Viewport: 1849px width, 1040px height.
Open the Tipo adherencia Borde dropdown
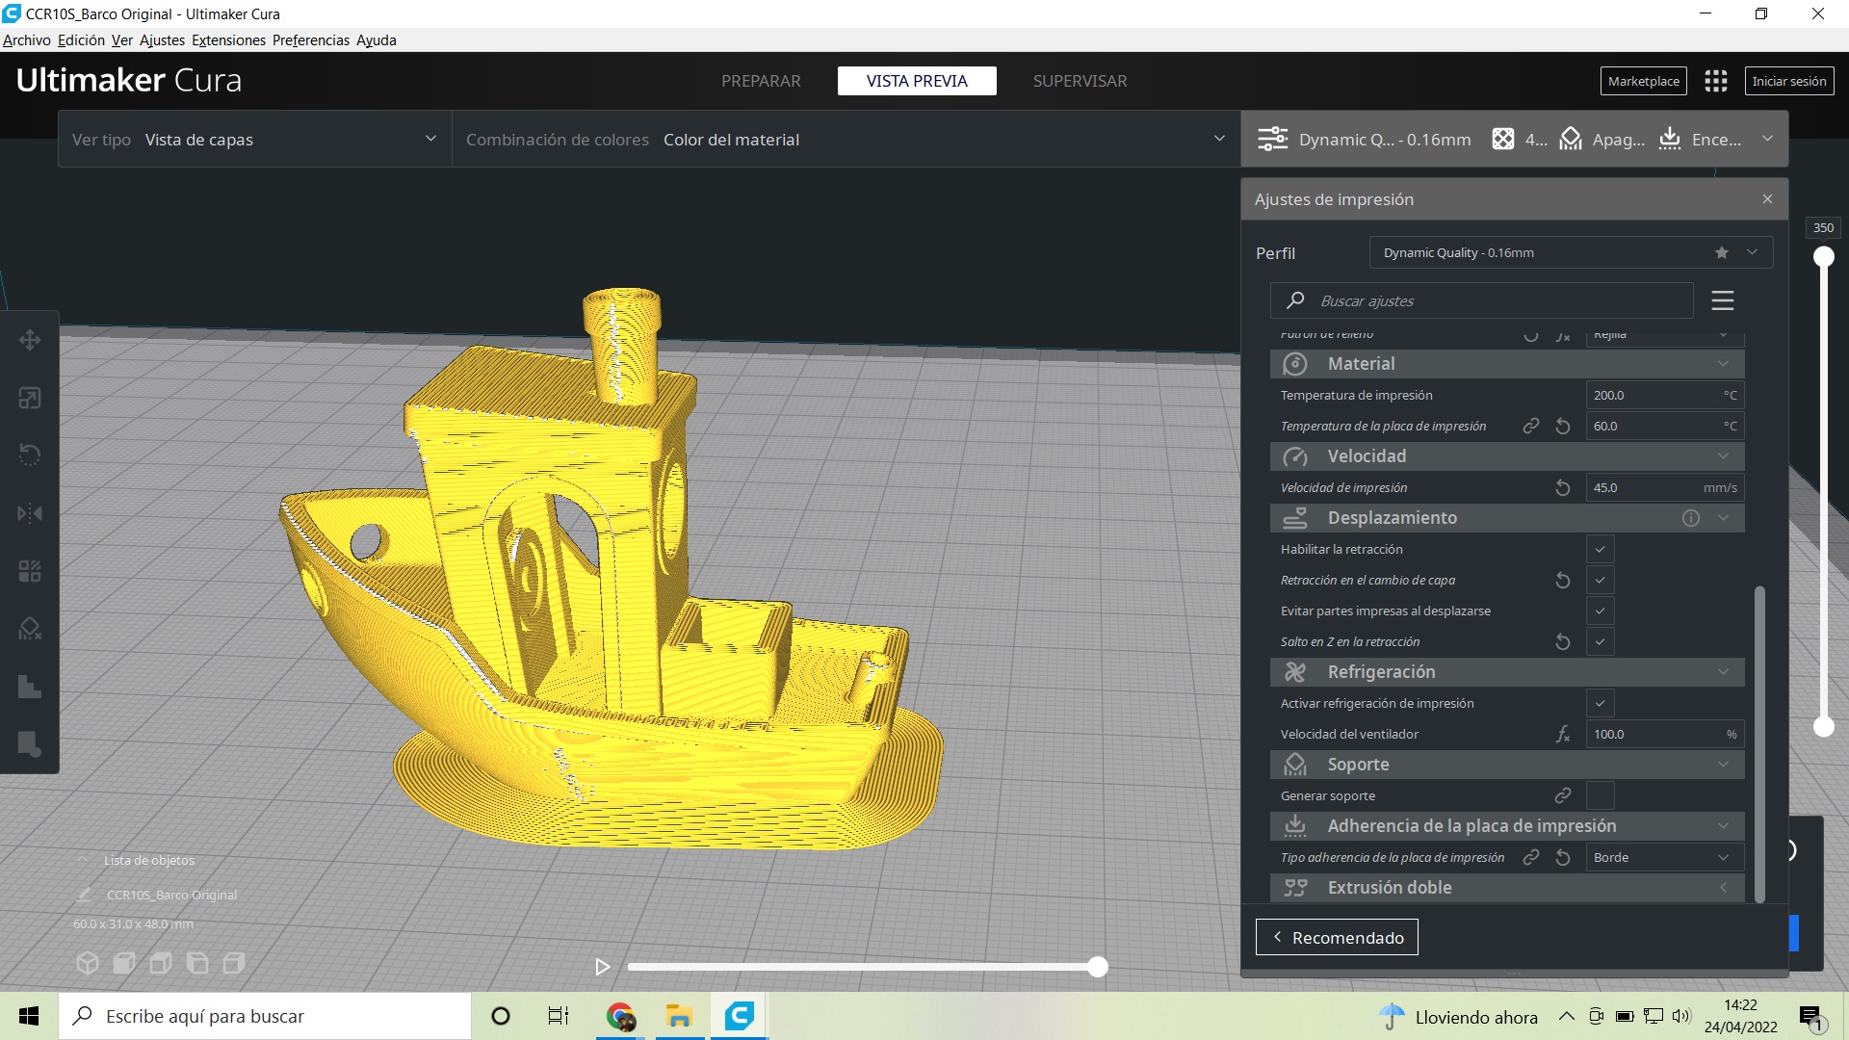(1663, 858)
